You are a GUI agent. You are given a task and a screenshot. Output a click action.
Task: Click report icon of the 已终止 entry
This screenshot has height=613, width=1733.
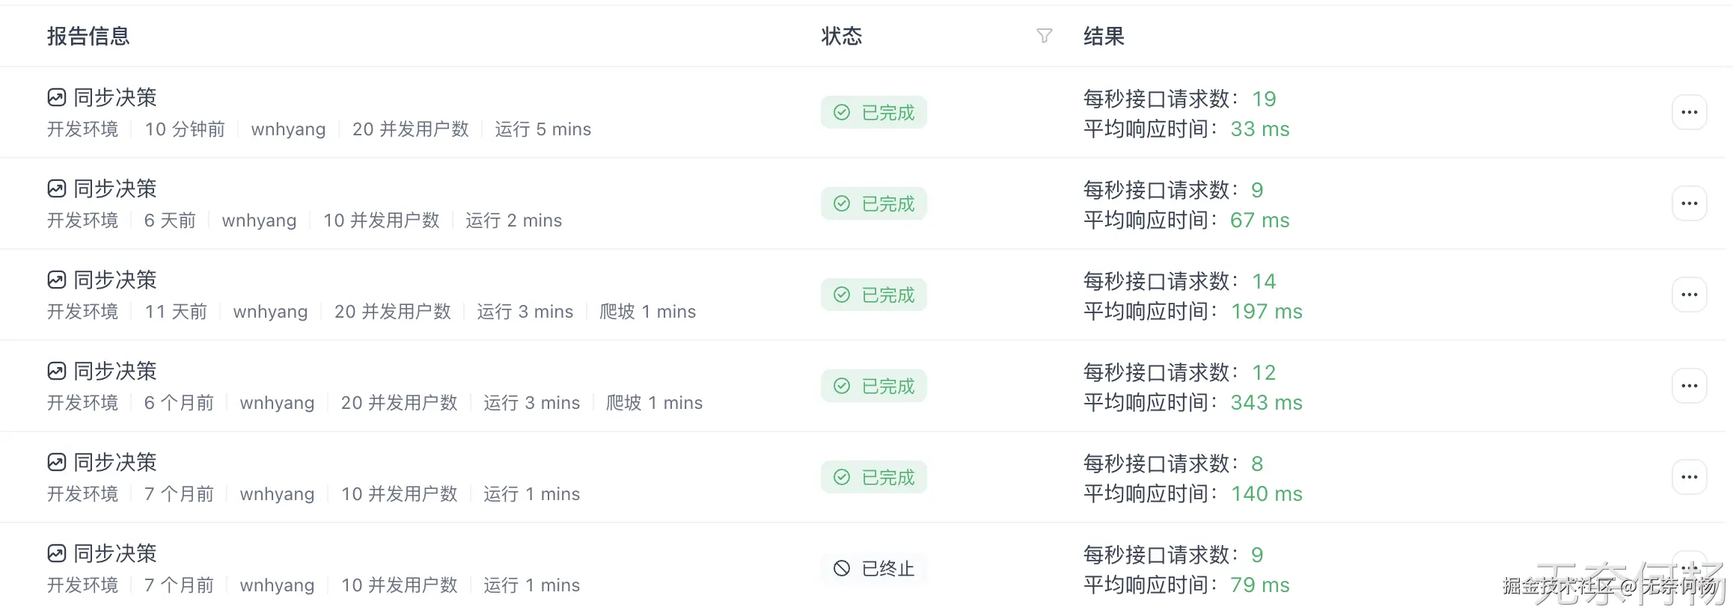click(x=57, y=553)
